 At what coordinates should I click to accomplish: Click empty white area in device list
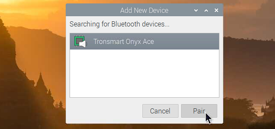point(145,73)
